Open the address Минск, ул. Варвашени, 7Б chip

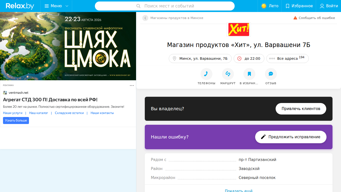200,58
